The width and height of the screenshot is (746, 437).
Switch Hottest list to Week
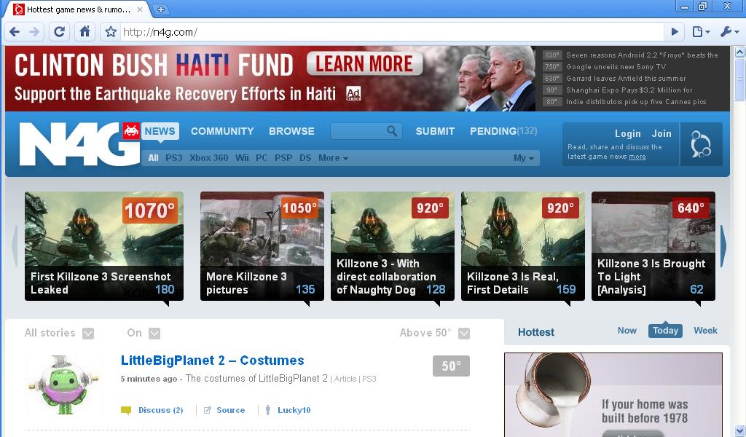(705, 331)
